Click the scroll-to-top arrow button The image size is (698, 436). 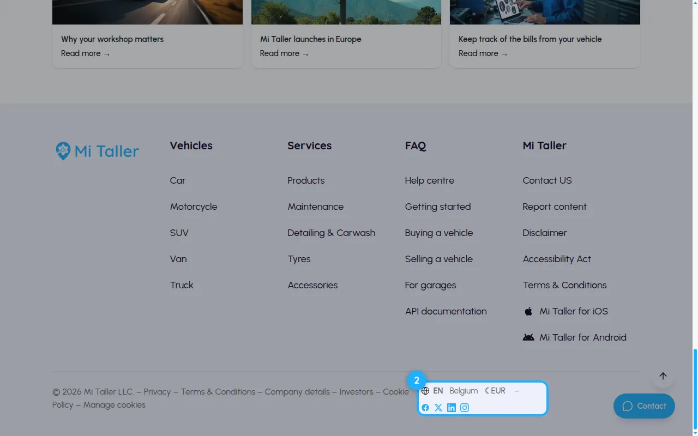click(x=663, y=376)
